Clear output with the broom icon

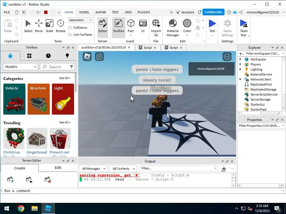point(223,169)
